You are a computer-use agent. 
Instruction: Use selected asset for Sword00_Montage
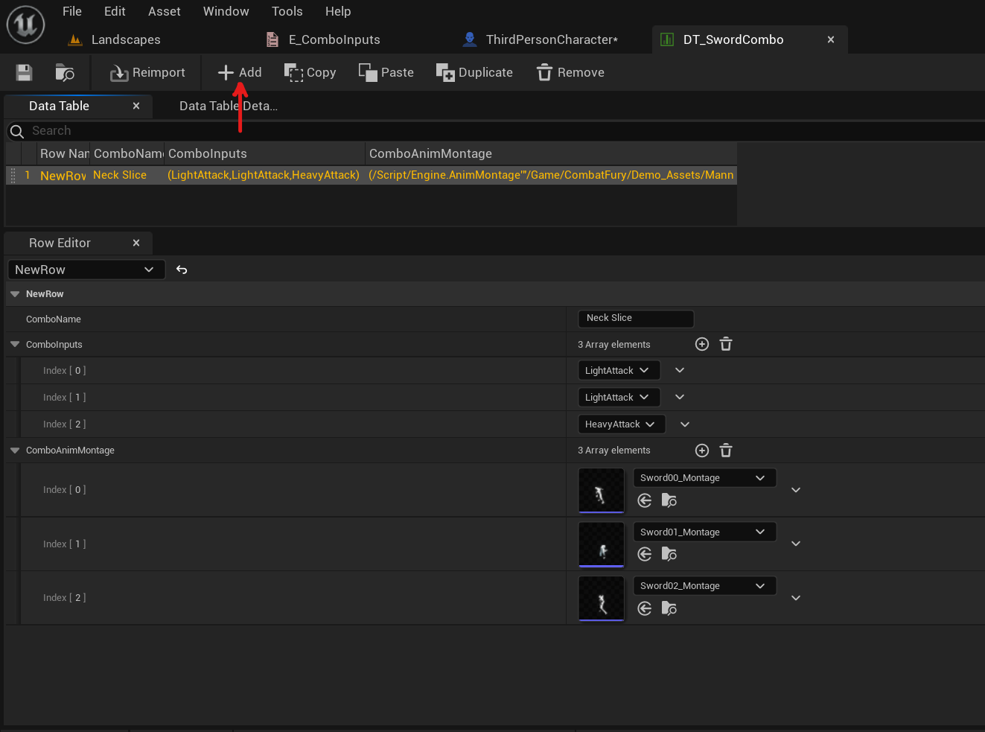click(x=644, y=500)
